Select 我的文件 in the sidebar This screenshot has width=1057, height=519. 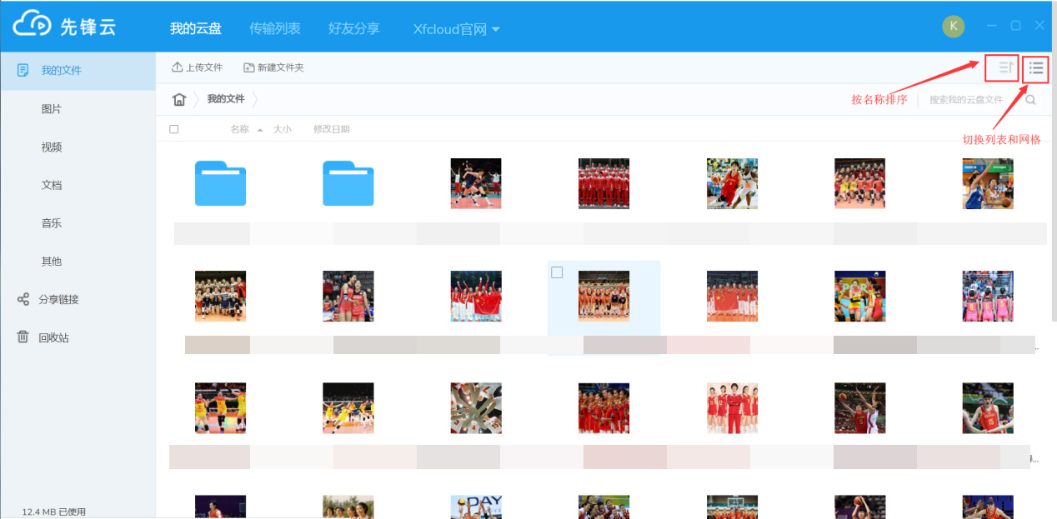coord(78,71)
